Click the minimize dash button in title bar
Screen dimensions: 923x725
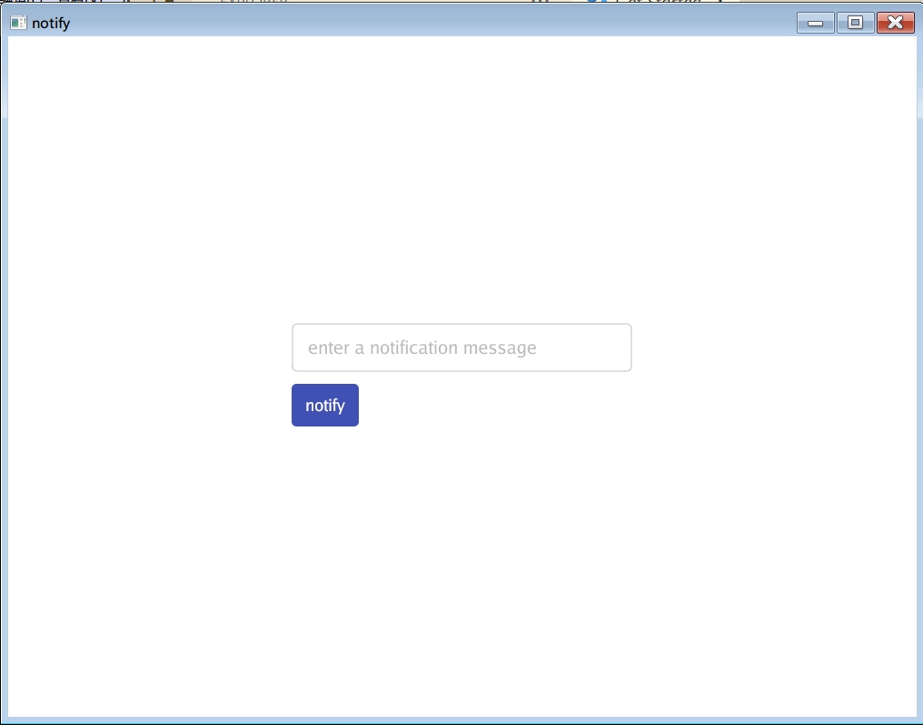815,23
